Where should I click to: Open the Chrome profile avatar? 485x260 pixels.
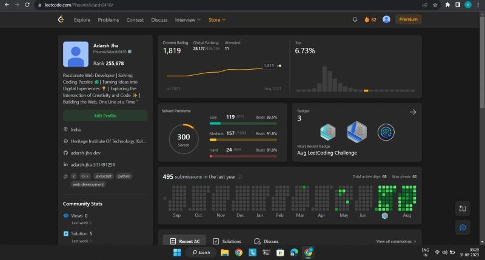pos(468,5)
